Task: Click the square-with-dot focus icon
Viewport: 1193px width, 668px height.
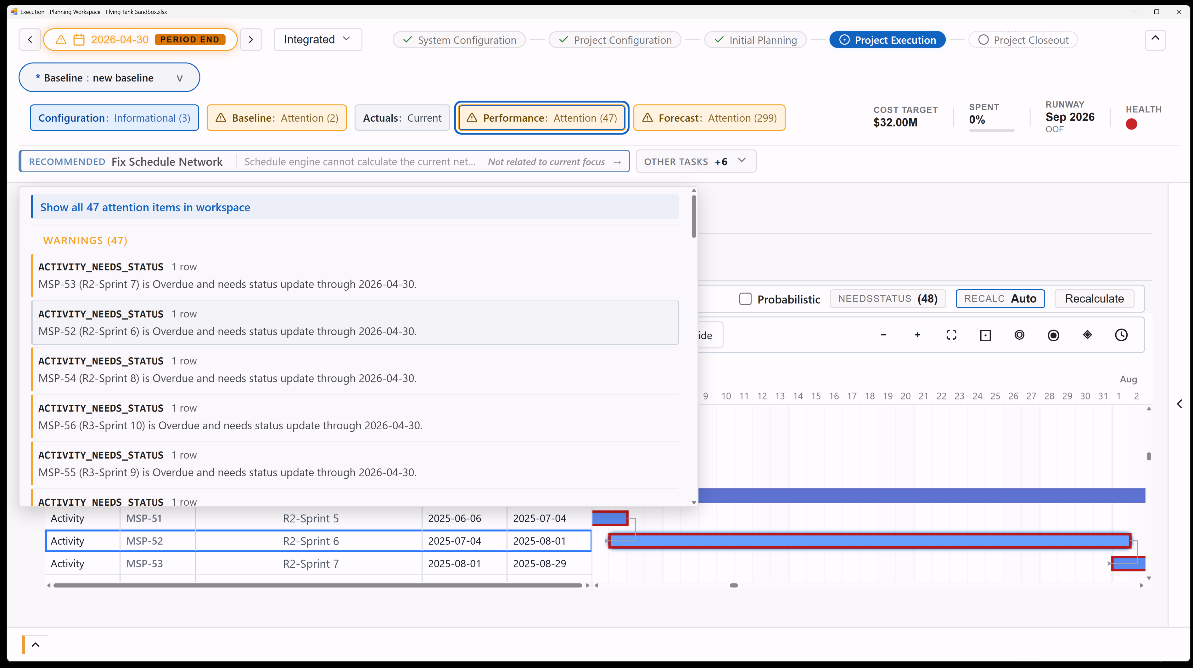Action: pyautogui.click(x=986, y=335)
